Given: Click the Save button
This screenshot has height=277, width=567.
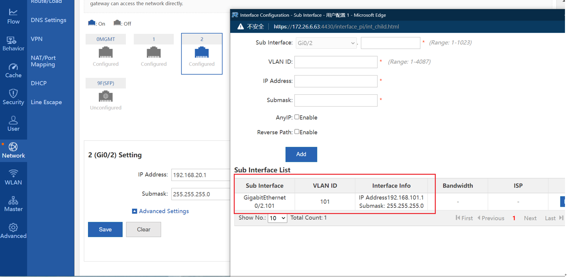Looking at the screenshot, I should (x=105, y=229).
